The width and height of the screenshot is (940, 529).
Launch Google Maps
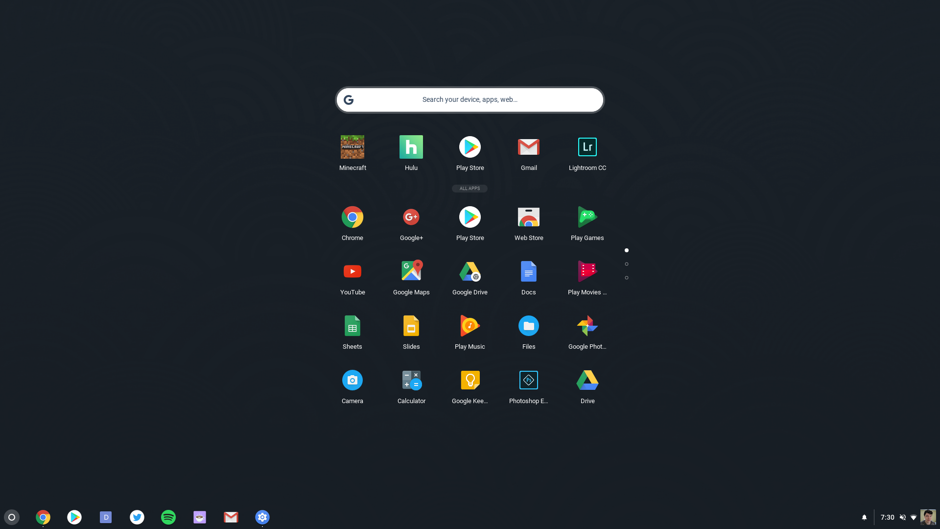pyautogui.click(x=411, y=271)
